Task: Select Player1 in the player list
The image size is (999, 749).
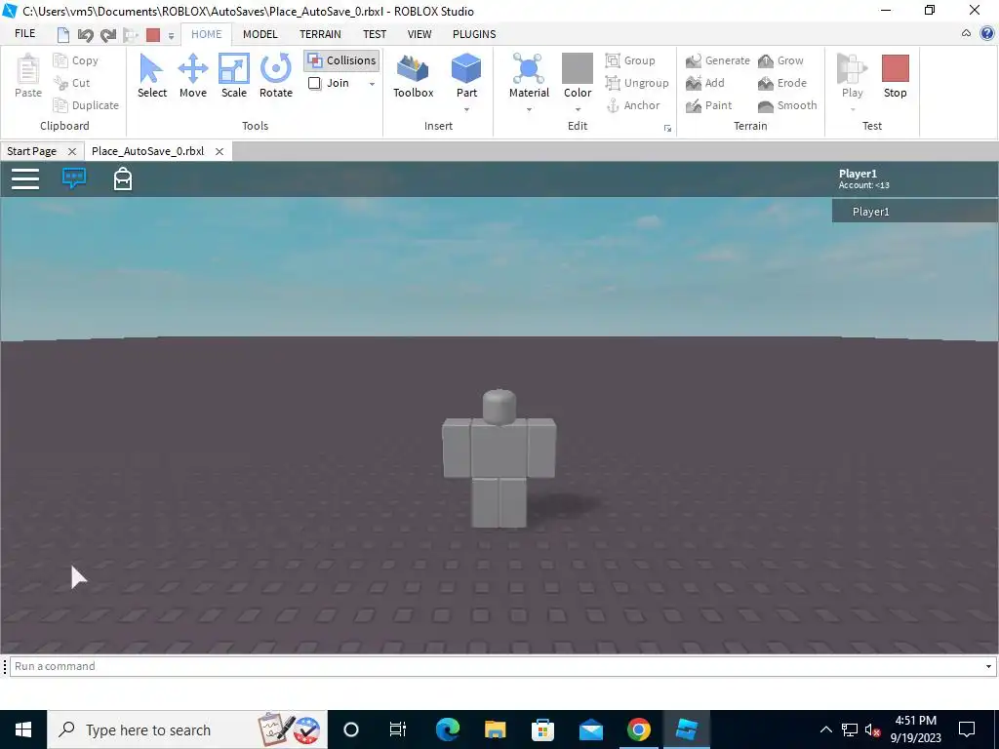Action: coord(915,212)
